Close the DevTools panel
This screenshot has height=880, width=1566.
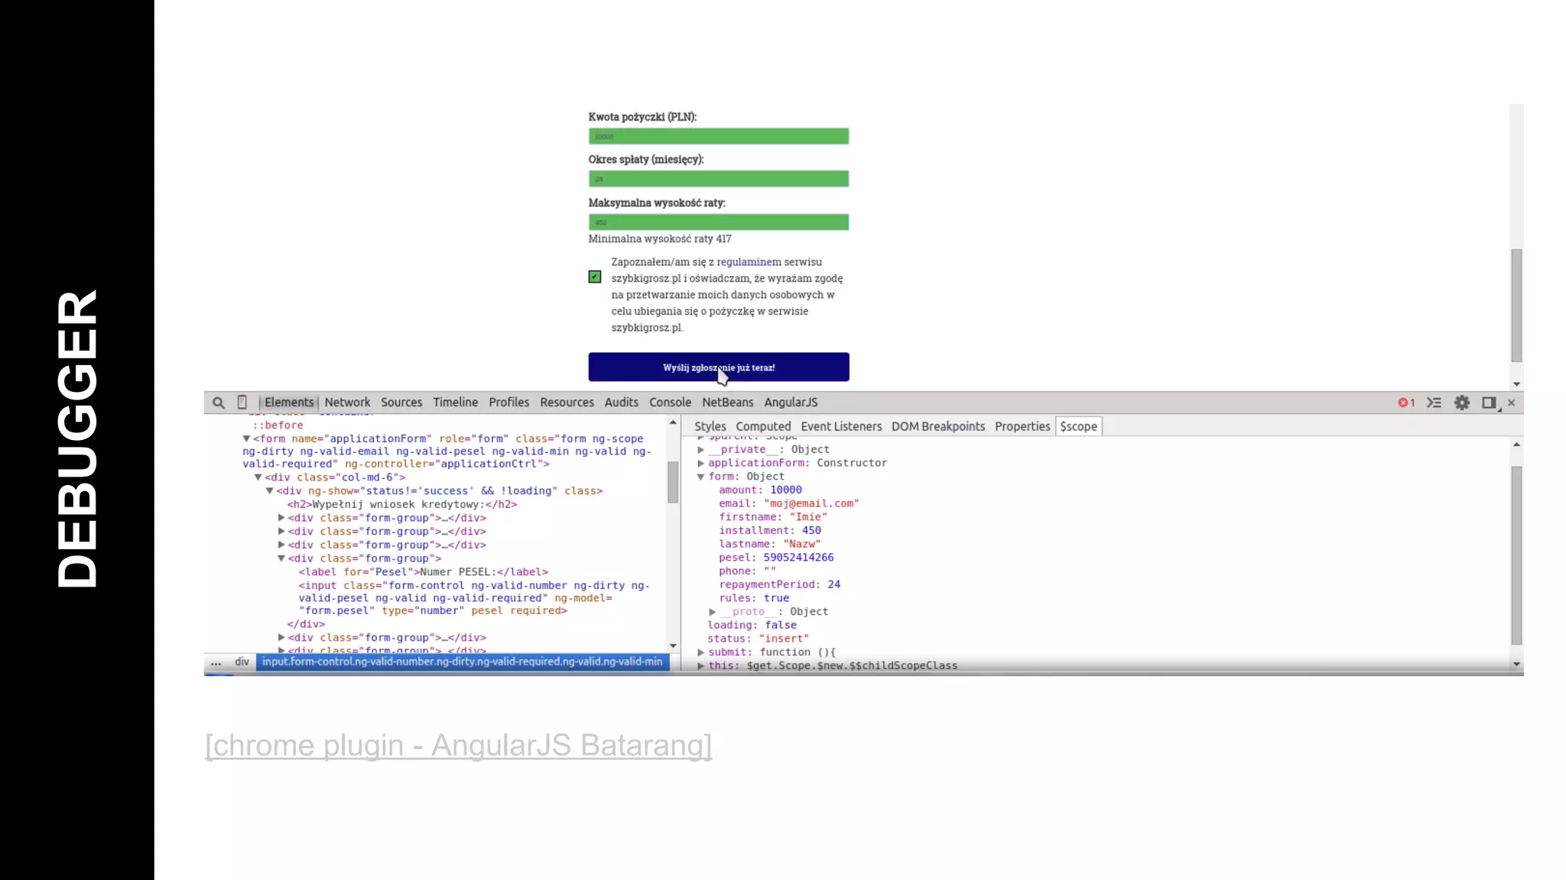click(1511, 403)
